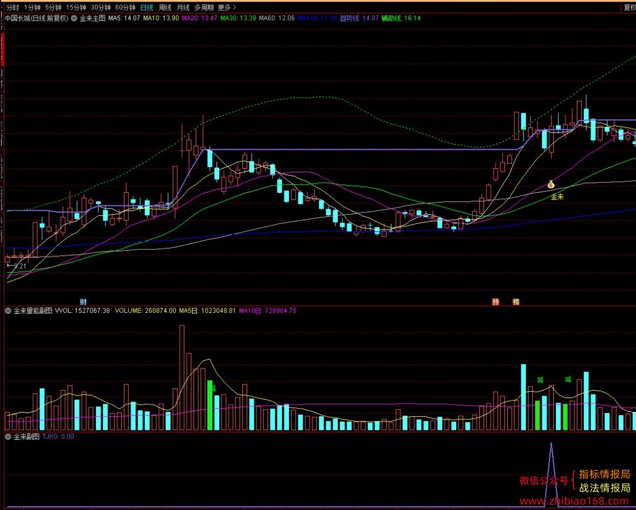Click the MA30: 13.39 value
This screenshot has width=636, height=510.
tap(238, 18)
